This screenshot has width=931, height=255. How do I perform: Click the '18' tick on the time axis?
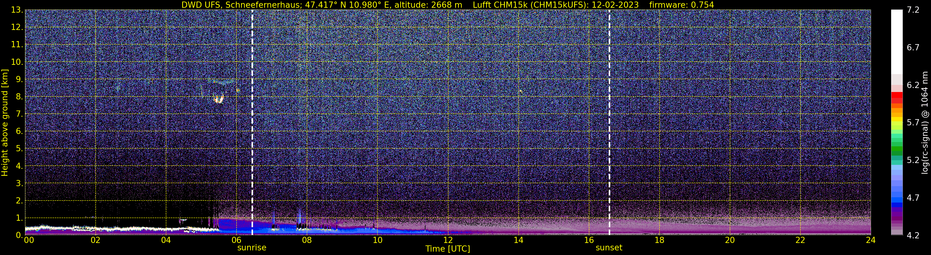(659, 240)
